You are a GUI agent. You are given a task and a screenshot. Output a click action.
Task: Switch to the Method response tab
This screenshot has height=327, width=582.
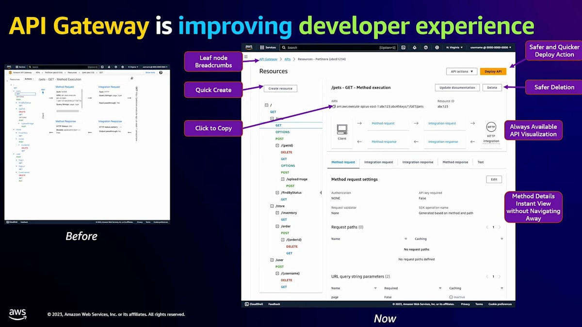pos(455,162)
